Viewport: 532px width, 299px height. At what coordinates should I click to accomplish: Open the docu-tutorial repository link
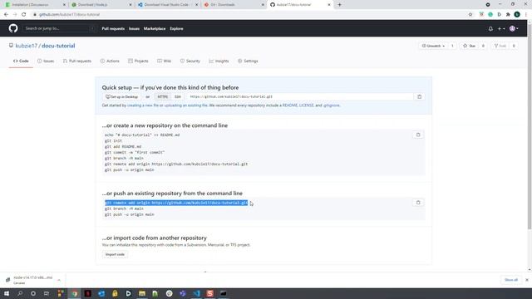click(58, 46)
